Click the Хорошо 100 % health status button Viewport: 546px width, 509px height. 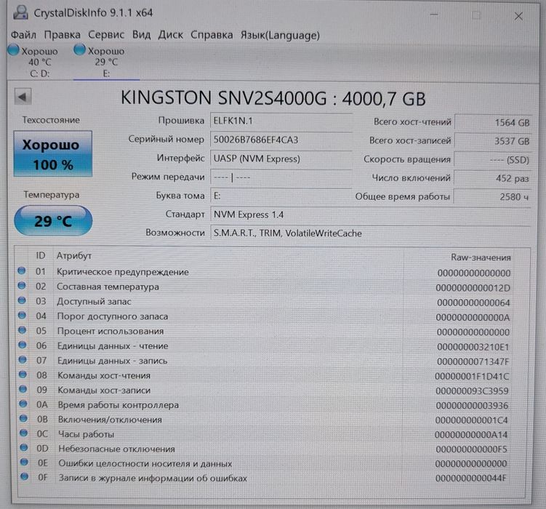point(53,154)
